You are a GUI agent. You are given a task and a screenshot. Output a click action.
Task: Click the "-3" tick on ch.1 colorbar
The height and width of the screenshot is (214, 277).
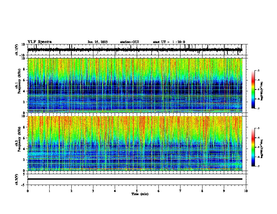(258, 71)
